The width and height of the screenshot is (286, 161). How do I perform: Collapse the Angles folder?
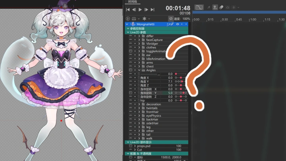pyautogui.click(x=139, y=70)
